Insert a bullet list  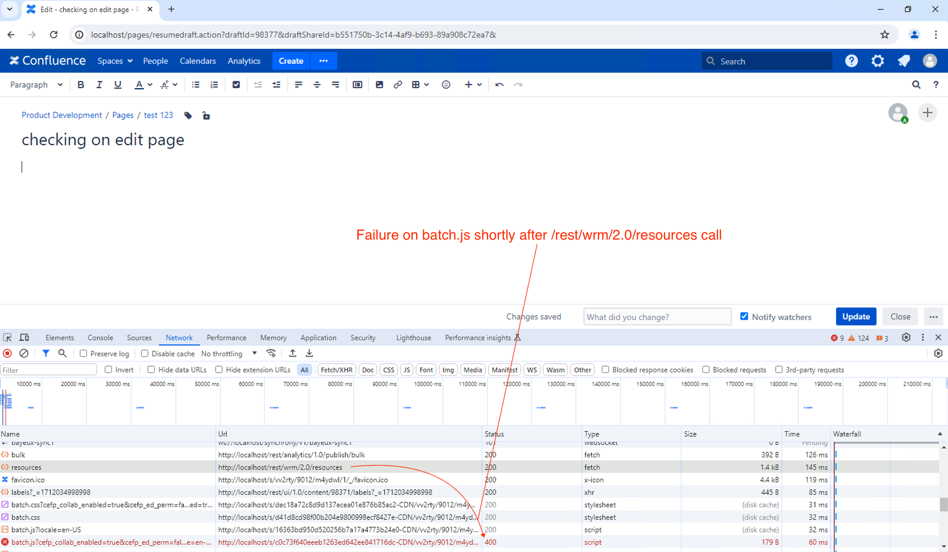coord(196,85)
